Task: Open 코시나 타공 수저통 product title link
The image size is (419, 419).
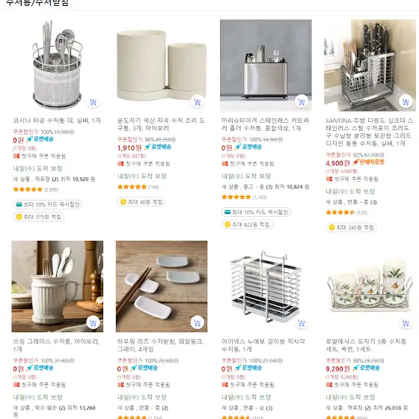Action: 57,120
